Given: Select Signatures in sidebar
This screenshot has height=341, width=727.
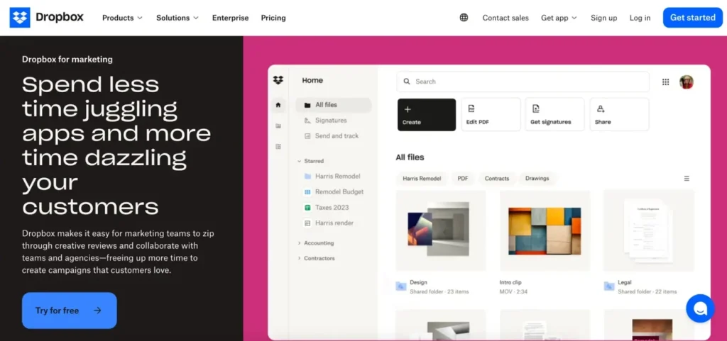Looking at the screenshot, I should pyautogui.click(x=331, y=121).
